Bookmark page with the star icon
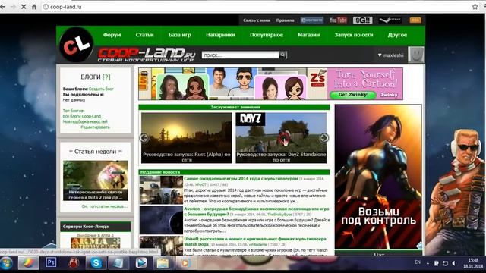 475,7
